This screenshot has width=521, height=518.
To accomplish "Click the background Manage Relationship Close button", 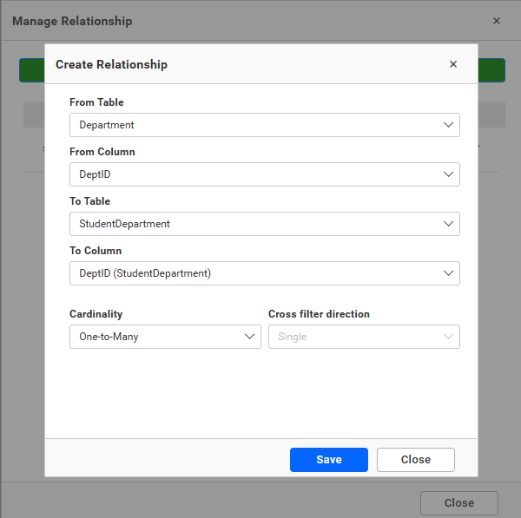I will (x=458, y=503).
